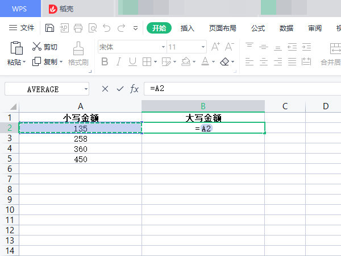
Task: Open the 宋体 font name dropdown
Action: (x=163, y=47)
